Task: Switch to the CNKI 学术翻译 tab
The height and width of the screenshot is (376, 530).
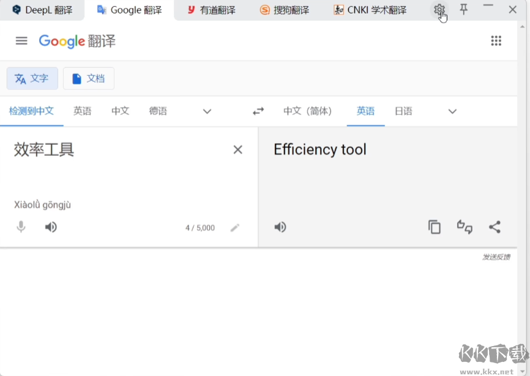Action: [x=370, y=10]
